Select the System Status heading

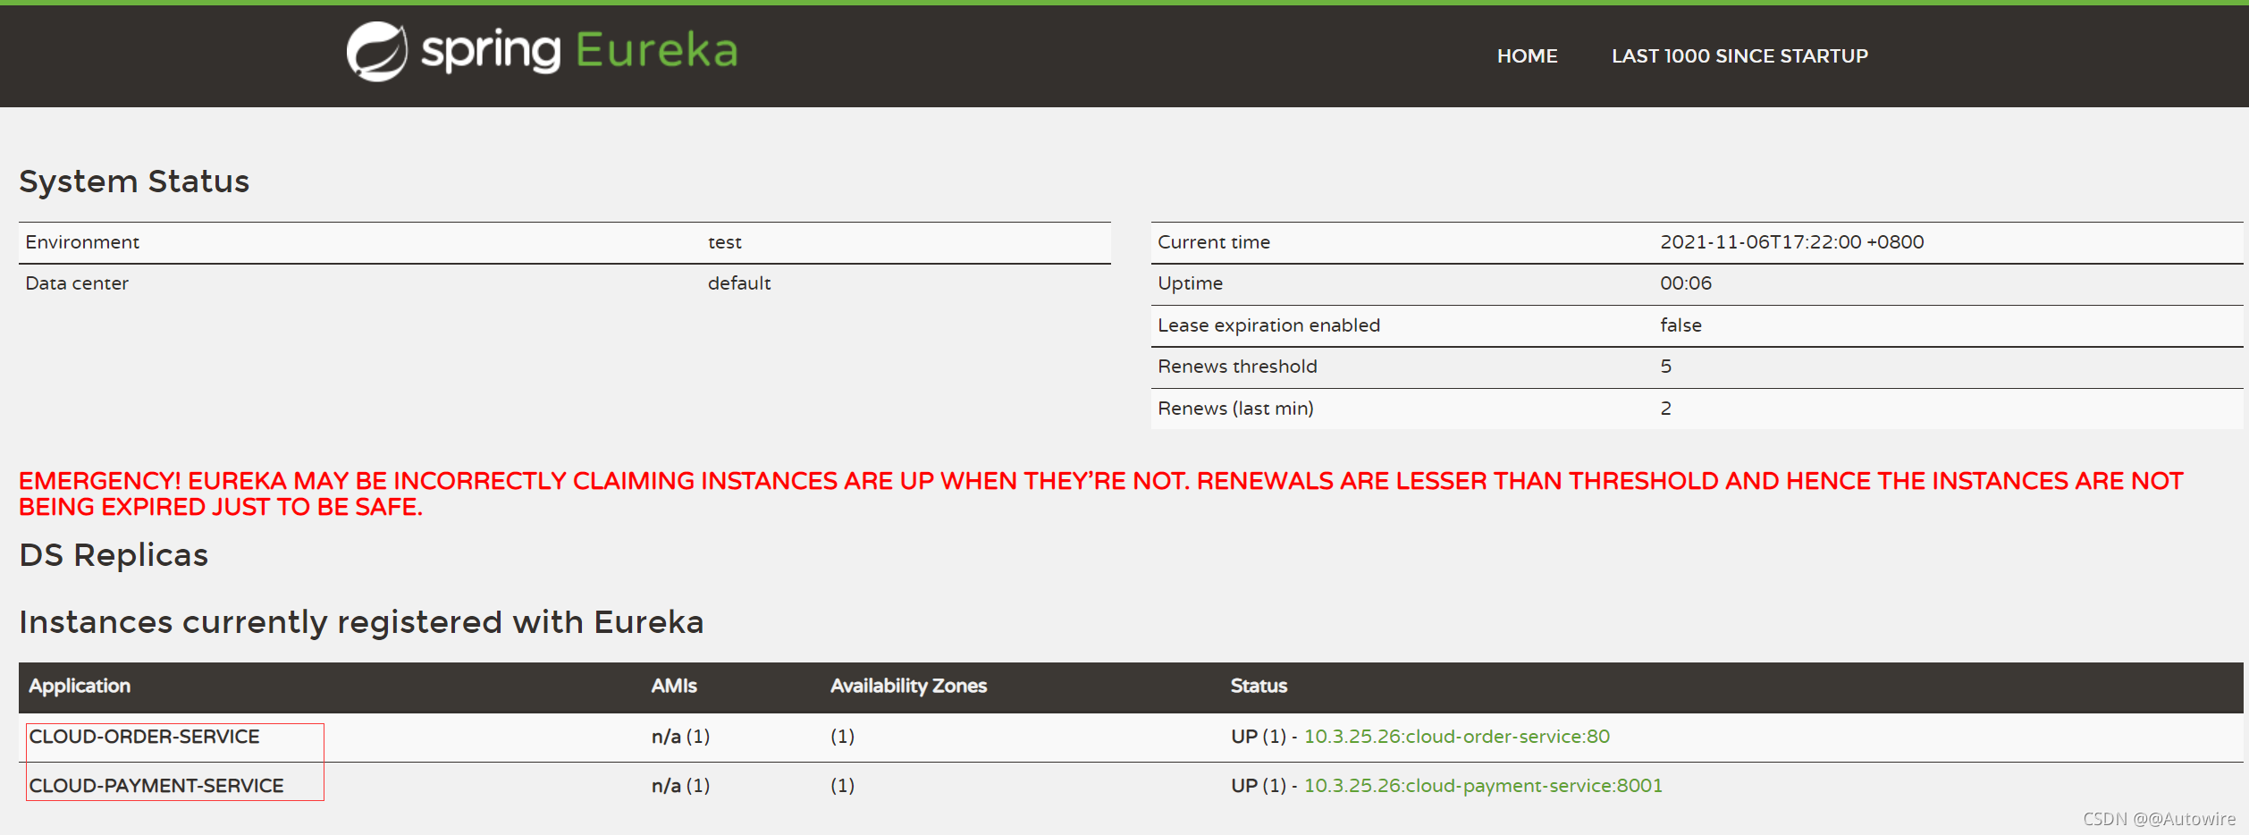pos(134,181)
